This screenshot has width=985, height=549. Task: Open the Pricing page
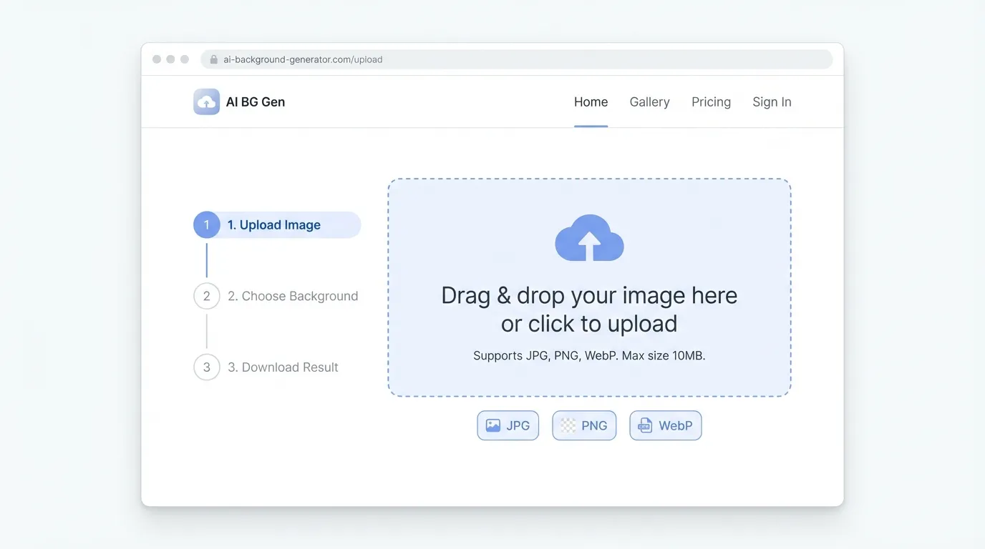(x=711, y=102)
